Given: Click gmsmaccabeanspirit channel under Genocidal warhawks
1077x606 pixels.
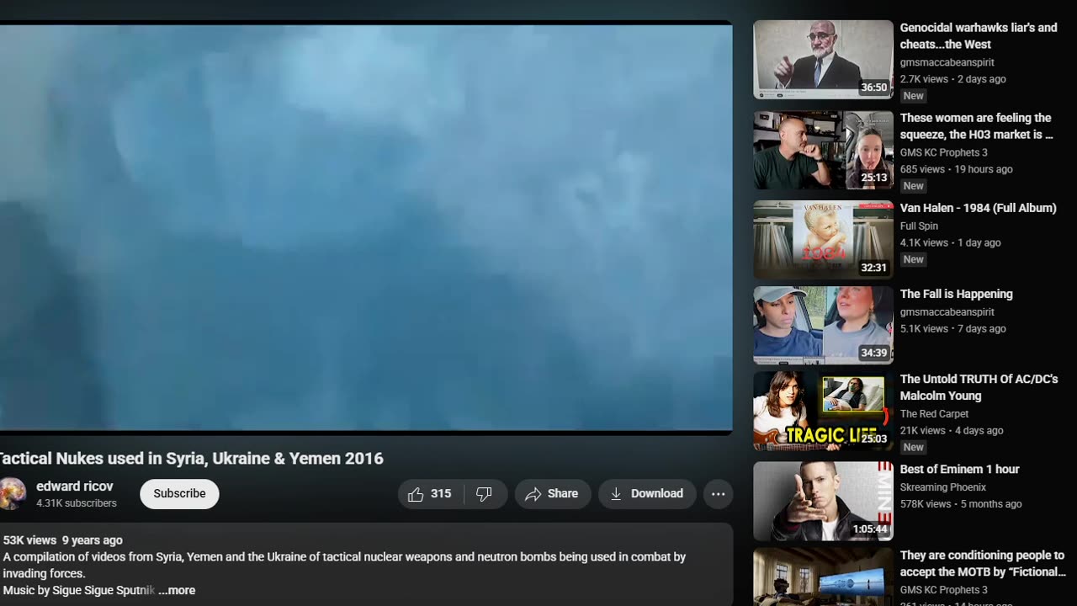Looking at the screenshot, I should [947, 62].
